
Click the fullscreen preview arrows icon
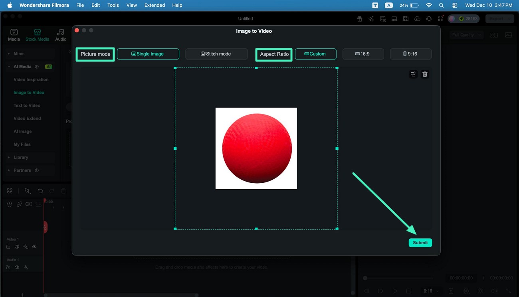point(508,291)
